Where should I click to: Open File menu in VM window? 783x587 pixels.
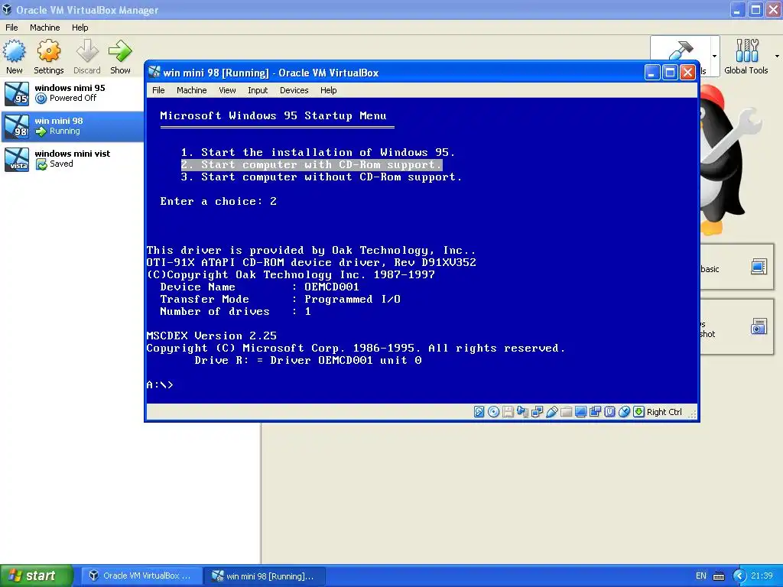158,90
